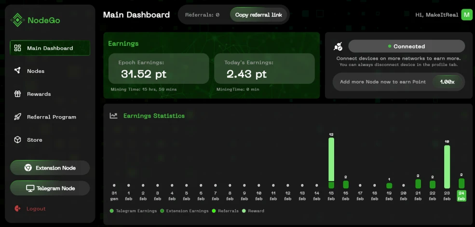Click the plug connection status icon
Viewport: 475px width, 227px height.
(x=338, y=46)
